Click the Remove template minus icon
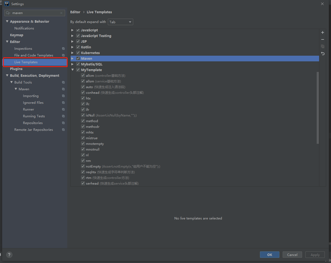Screen dimensions: 331x263 (323, 39)
